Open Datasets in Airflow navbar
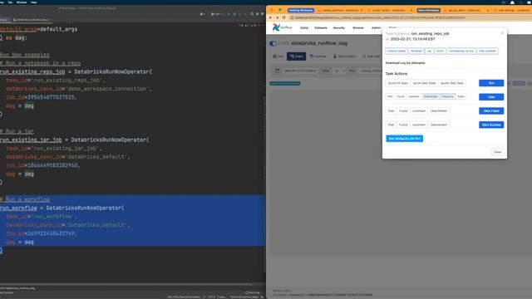This screenshot has width=532, height=299. 321,27
